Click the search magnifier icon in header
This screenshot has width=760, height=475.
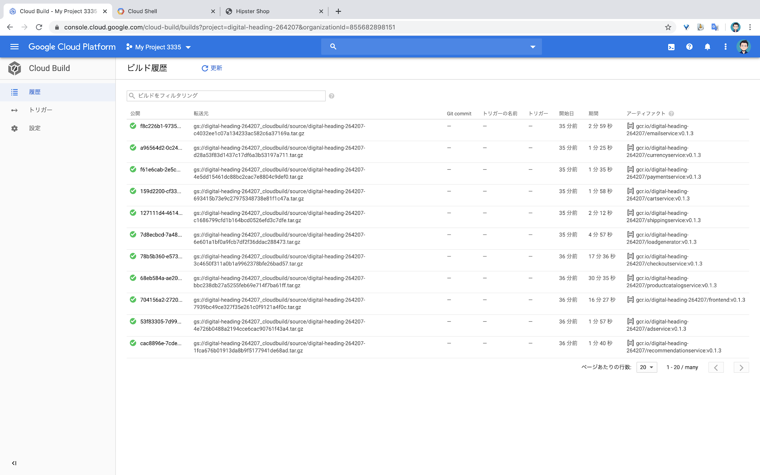333,46
